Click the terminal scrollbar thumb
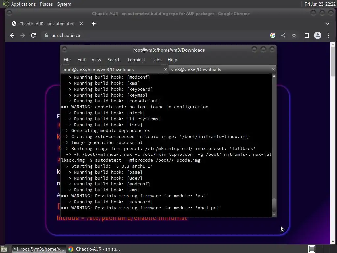 point(274,205)
